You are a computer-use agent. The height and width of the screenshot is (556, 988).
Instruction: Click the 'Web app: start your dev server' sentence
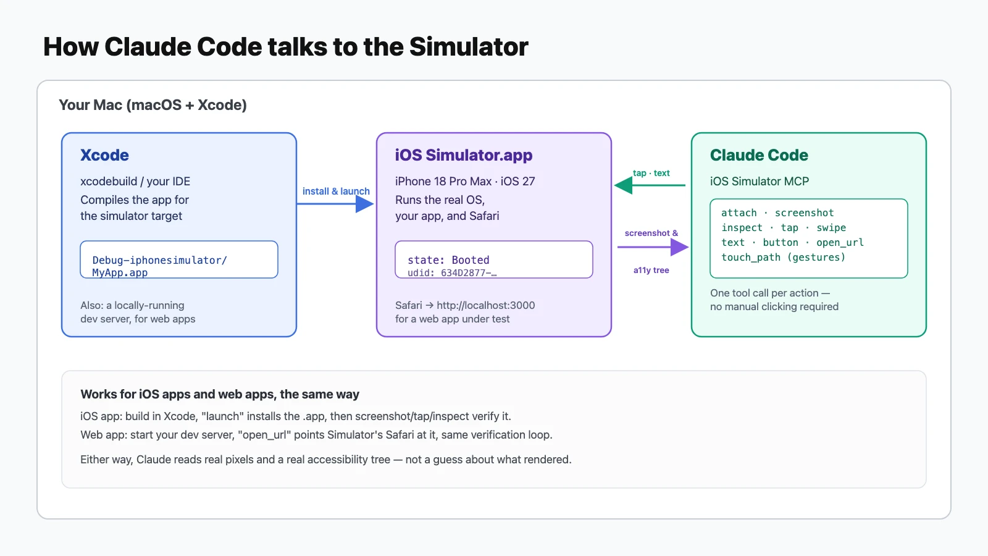tap(316, 435)
